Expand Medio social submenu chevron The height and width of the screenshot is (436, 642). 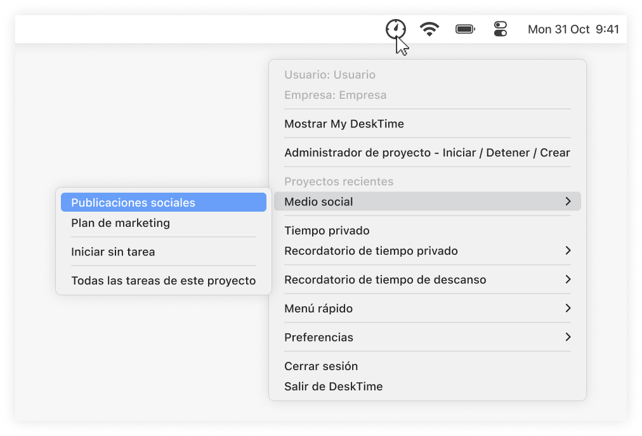tap(568, 202)
